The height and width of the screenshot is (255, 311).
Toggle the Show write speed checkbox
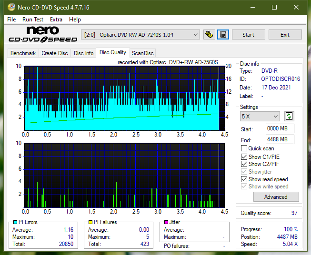pos(244,186)
